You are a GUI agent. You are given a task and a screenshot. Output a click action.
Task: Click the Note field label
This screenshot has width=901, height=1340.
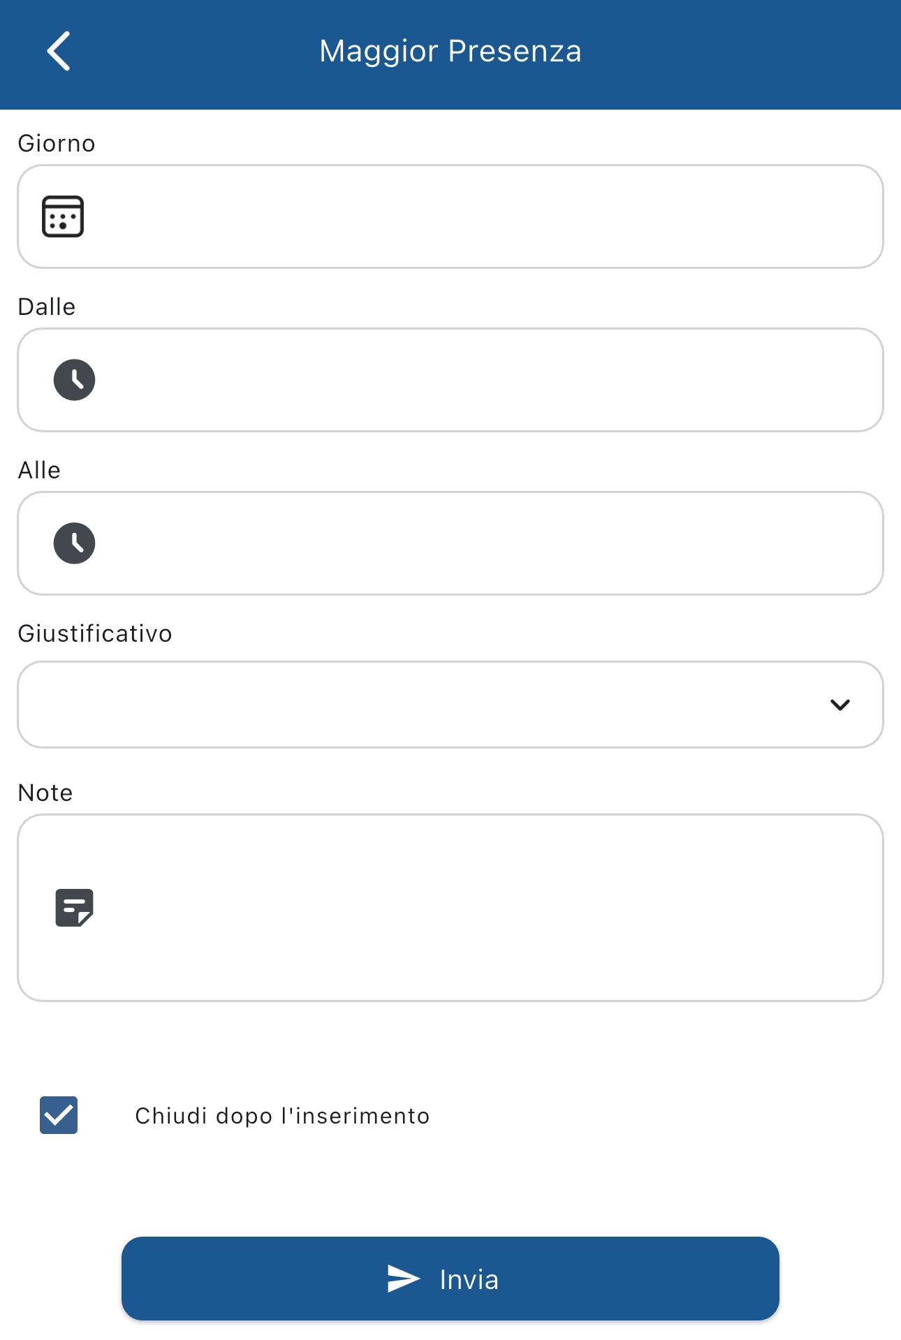45,793
